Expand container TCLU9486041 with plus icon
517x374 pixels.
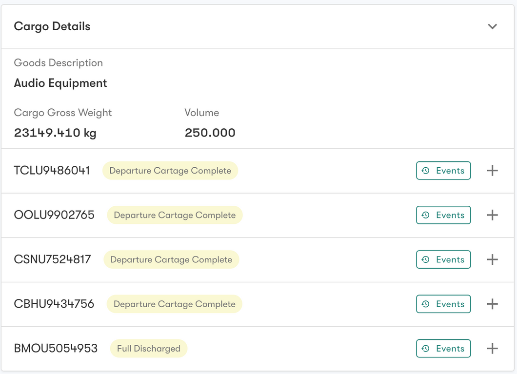click(x=492, y=171)
